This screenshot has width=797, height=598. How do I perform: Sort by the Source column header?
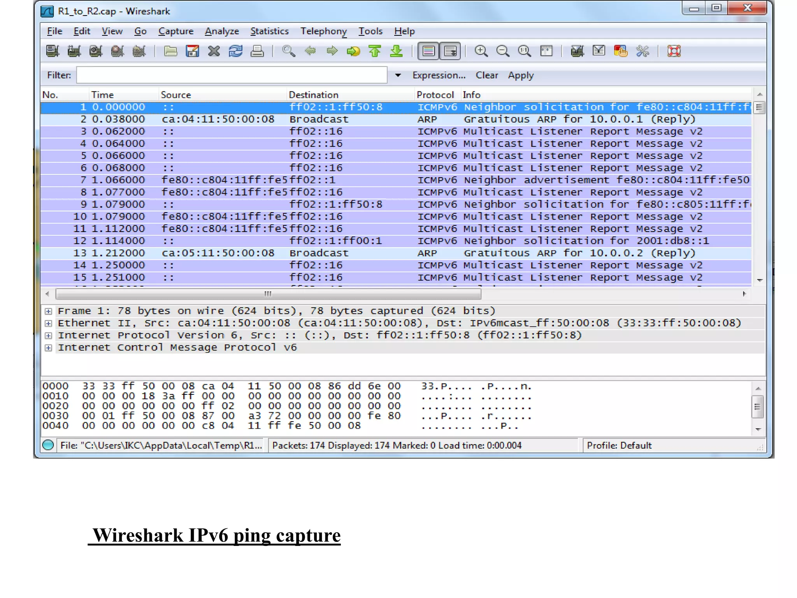click(223, 95)
